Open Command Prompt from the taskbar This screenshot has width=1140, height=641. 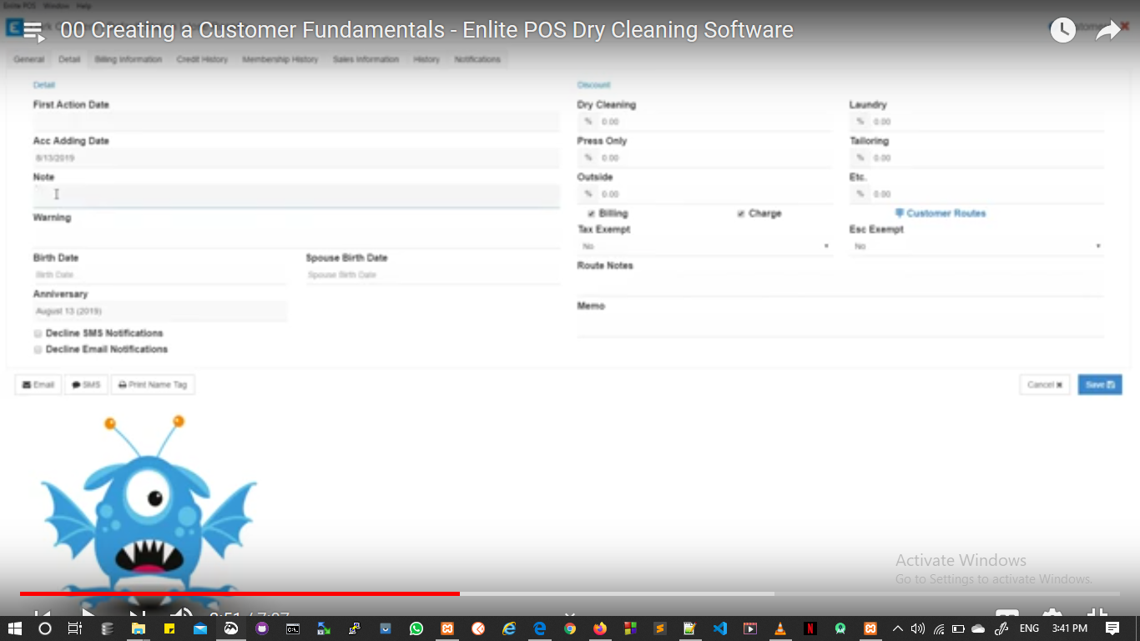pos(293,628)
